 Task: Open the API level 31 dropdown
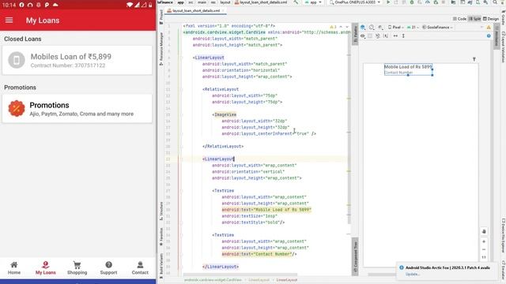[413, 28]
